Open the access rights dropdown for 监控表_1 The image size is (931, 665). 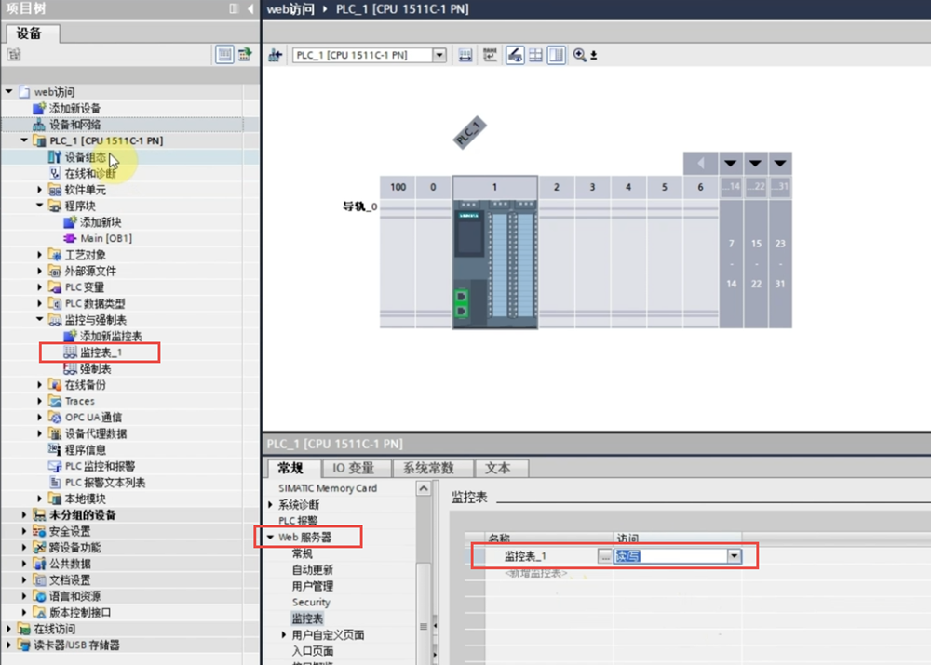point(735,556)
